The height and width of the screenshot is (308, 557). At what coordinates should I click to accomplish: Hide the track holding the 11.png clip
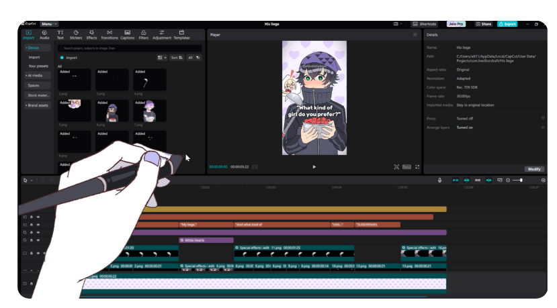tap(38, 254)
